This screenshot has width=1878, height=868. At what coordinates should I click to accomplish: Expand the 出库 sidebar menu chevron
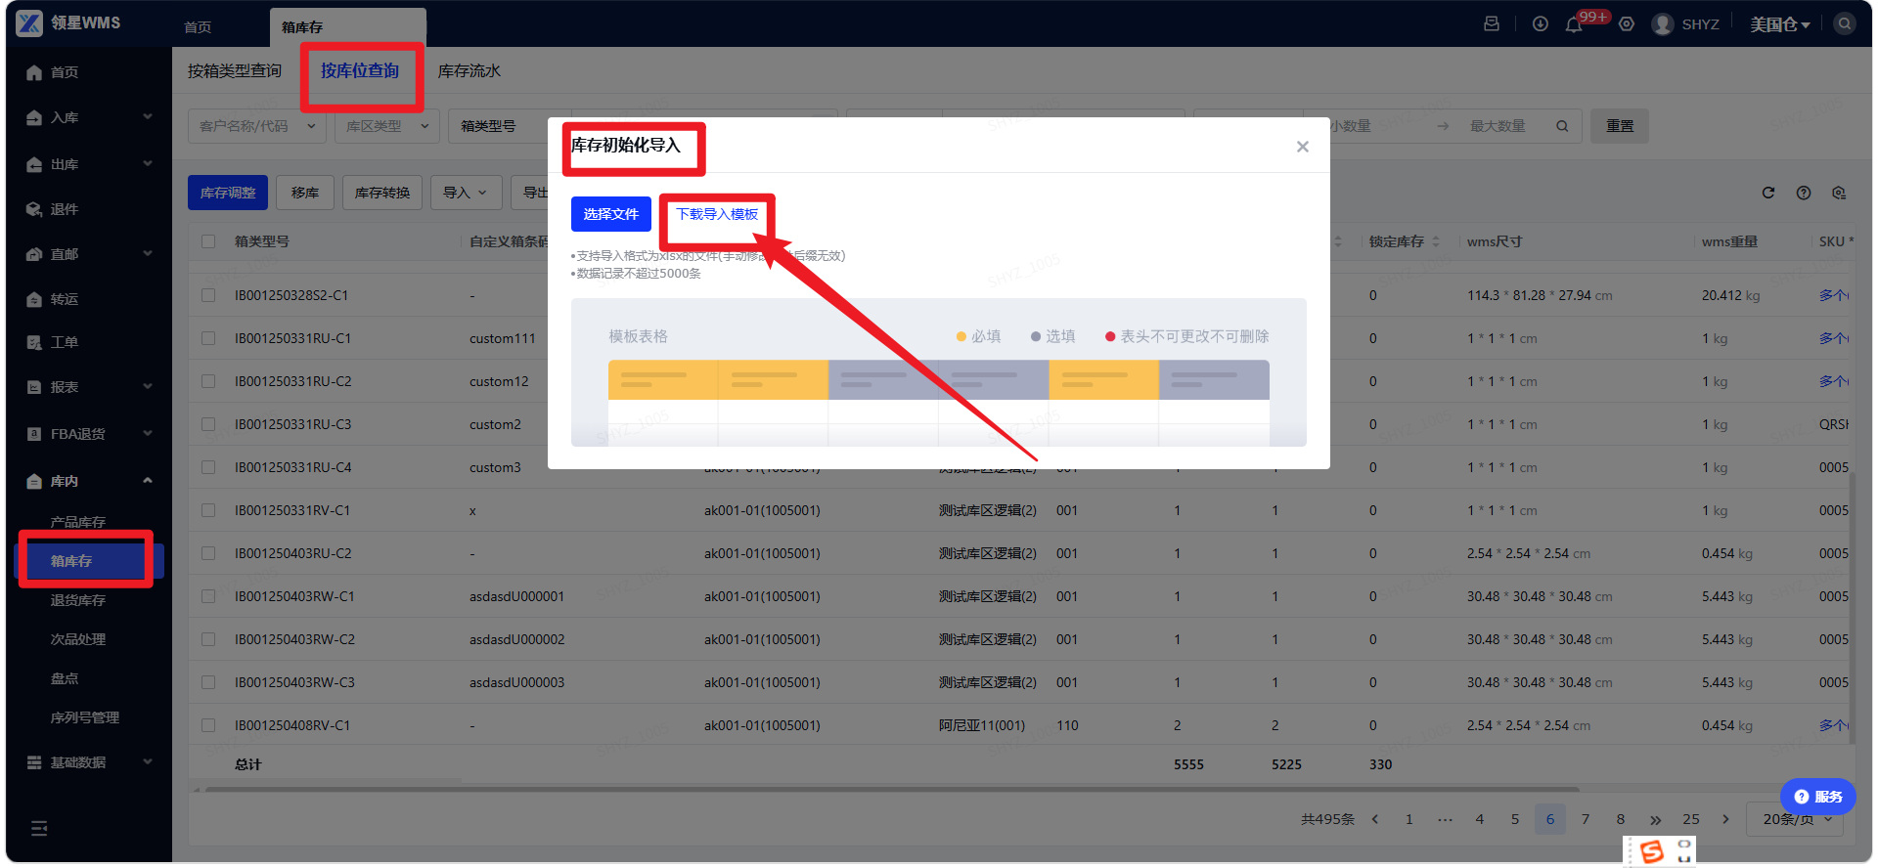(148, 164)
